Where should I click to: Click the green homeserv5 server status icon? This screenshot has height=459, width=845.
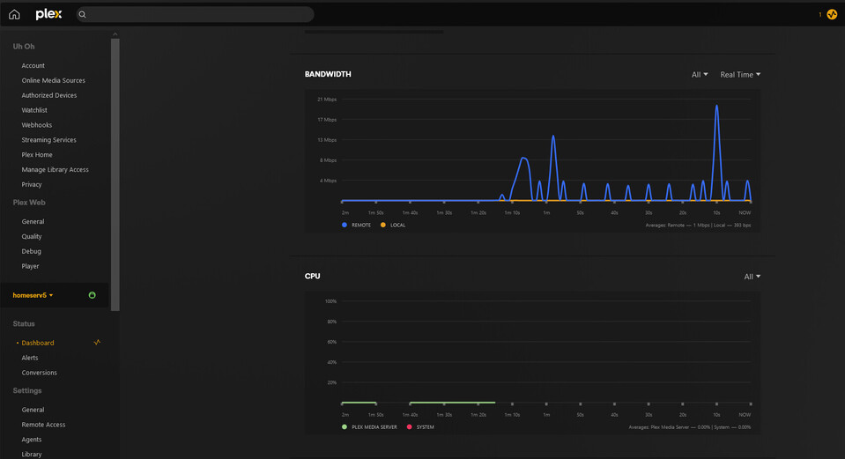point(93,295)
